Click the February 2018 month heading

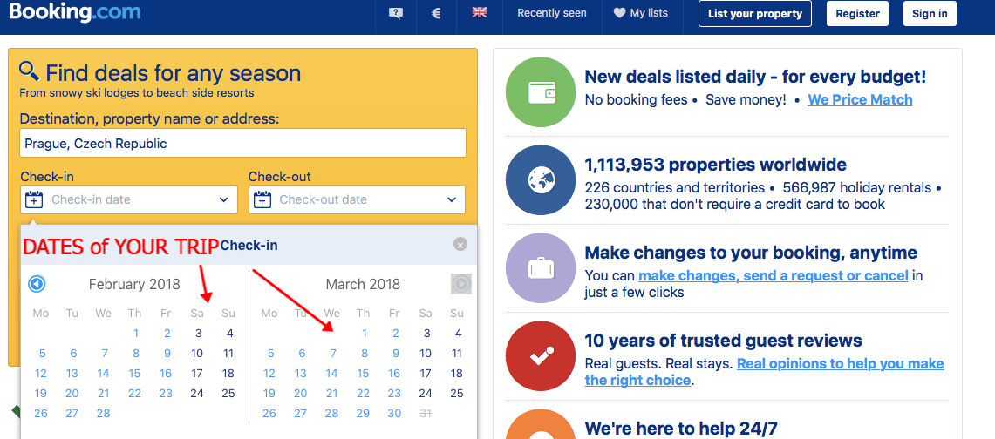[134, 285]
